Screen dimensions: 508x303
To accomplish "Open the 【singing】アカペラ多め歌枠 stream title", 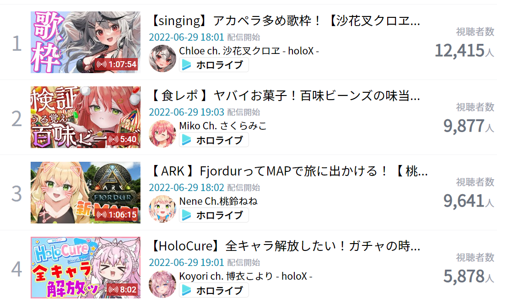I will 285,21.
